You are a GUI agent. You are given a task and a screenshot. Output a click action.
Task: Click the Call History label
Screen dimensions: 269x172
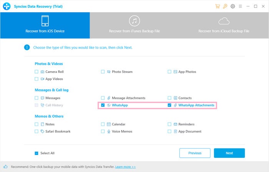click(54, 105)
